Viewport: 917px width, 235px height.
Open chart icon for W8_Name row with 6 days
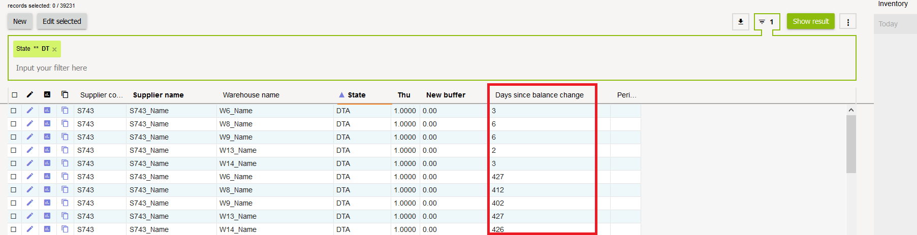(47, 124)
